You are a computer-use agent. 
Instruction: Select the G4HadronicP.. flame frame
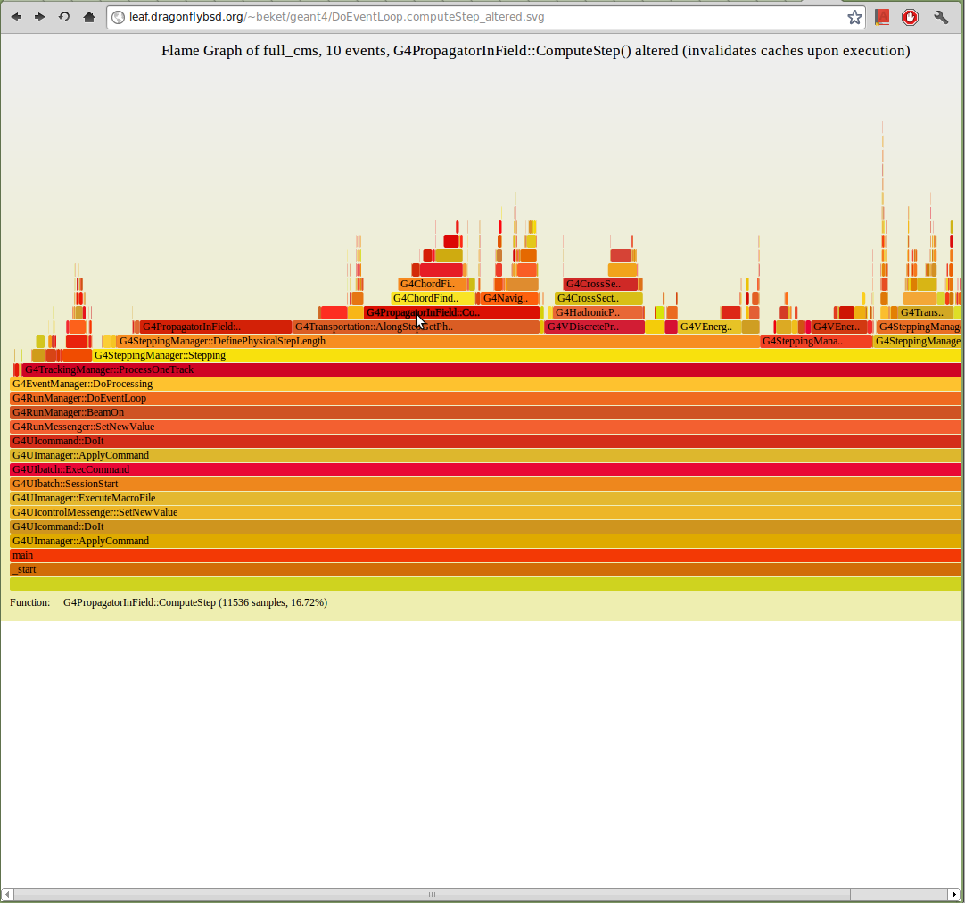[x=598, y=312]
